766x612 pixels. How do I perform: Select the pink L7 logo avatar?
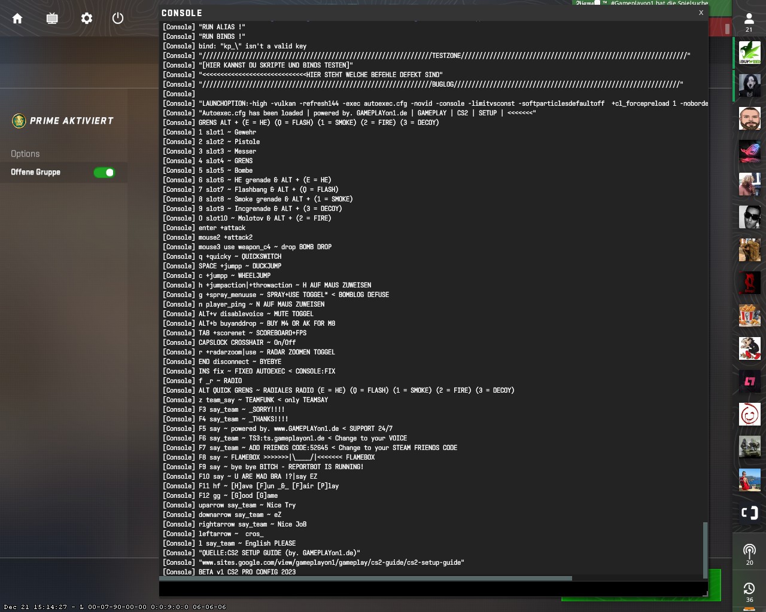click(750, 381)
